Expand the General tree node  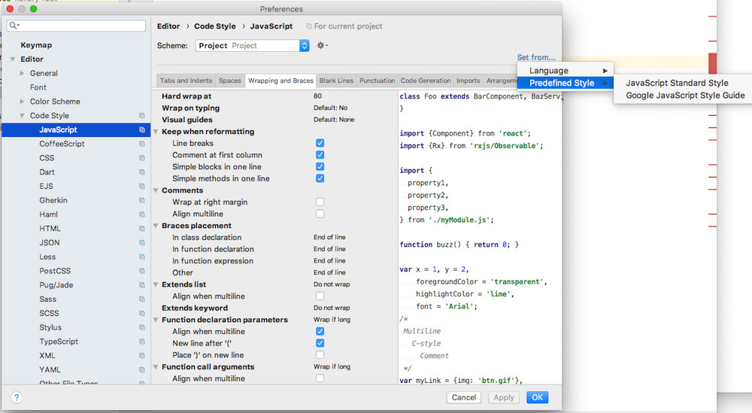coord(22,74)
